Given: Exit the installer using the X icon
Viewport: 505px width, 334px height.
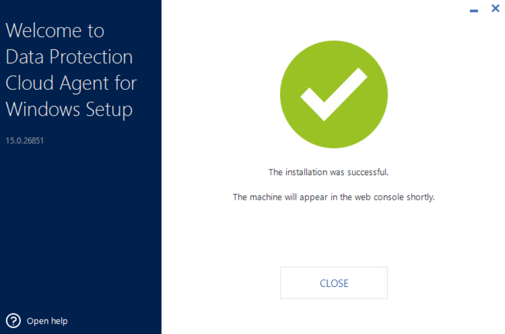Looking at the screenshot, I should [495, 8].
